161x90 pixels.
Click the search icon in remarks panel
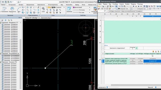[x=11, y=20]
